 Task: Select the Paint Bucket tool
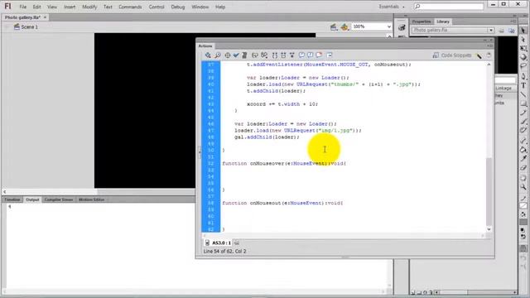(523, 150)
